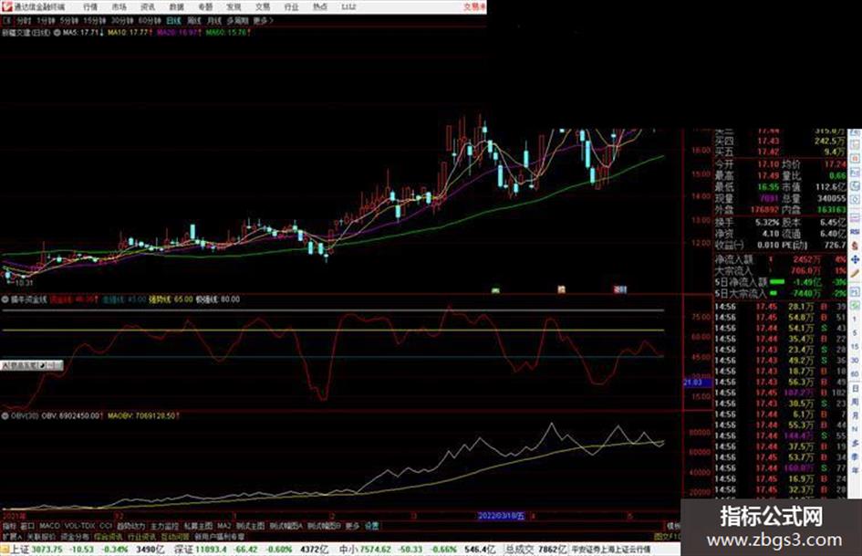Screen dimensions: 862x556
Task: Click the 换手 value 5.32%
Action: (767, 223)
